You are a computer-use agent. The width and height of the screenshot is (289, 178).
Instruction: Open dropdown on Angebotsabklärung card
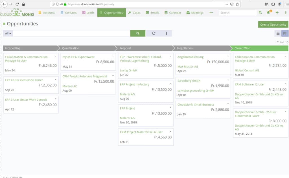click(228, 56)
